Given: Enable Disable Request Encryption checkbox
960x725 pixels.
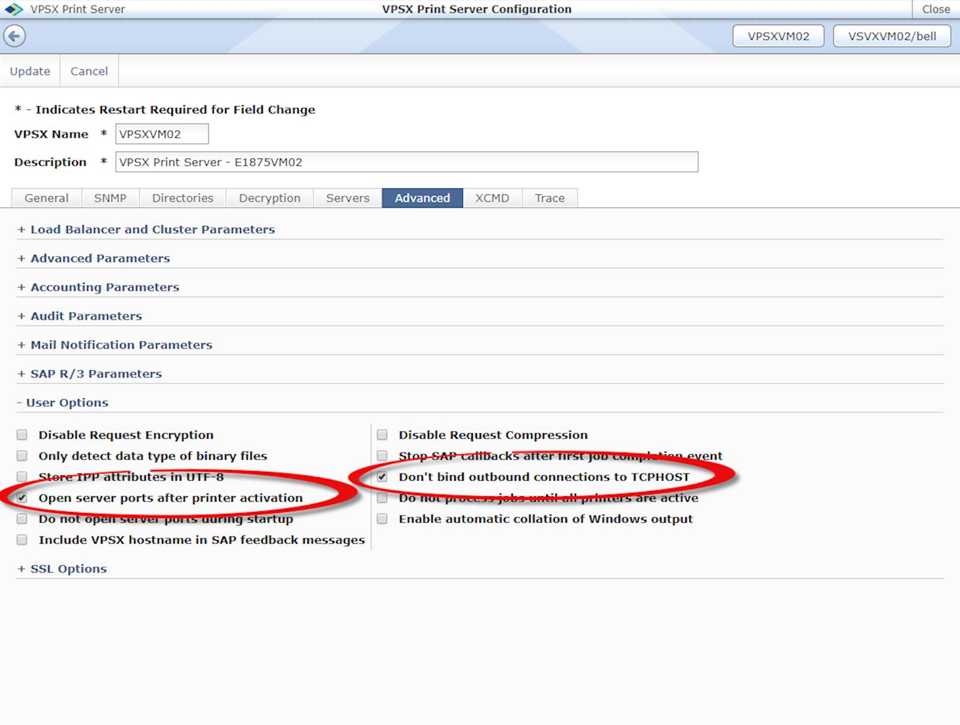Looking at the screenshot, I should click(x=22, y=435).
